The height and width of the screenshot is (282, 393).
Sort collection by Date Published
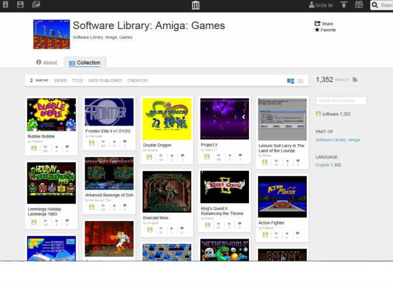tap(105, 80)
